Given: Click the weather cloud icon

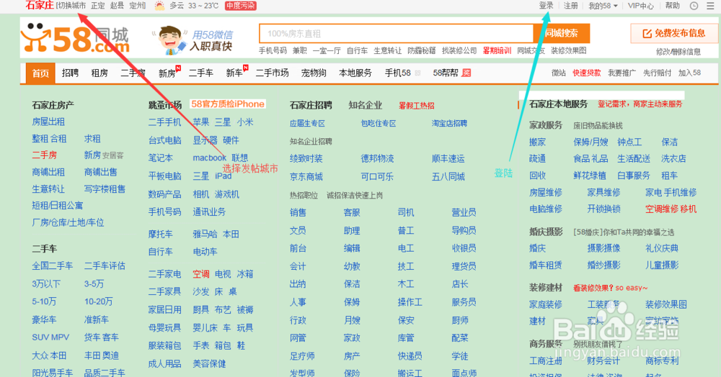Looking at the screenshot, I should point(159,6).
